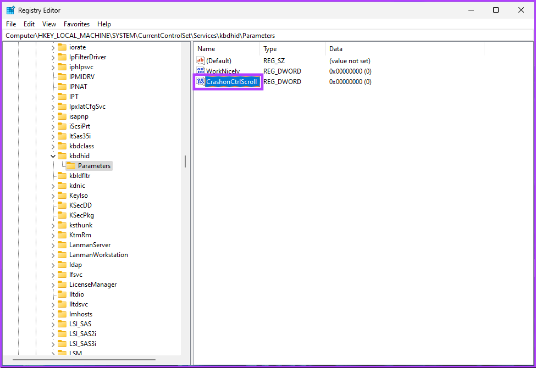The width and height of the screenshot is (536, 368).
Task: Click the REG_SZ type cell
Action: point(274,61)
